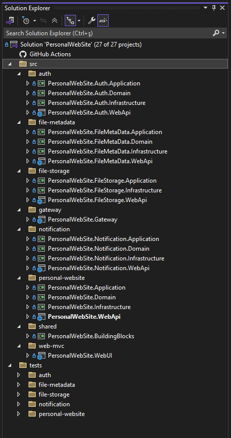
Task: Collapse the auth folder under src
Action: tap(19, 74)
